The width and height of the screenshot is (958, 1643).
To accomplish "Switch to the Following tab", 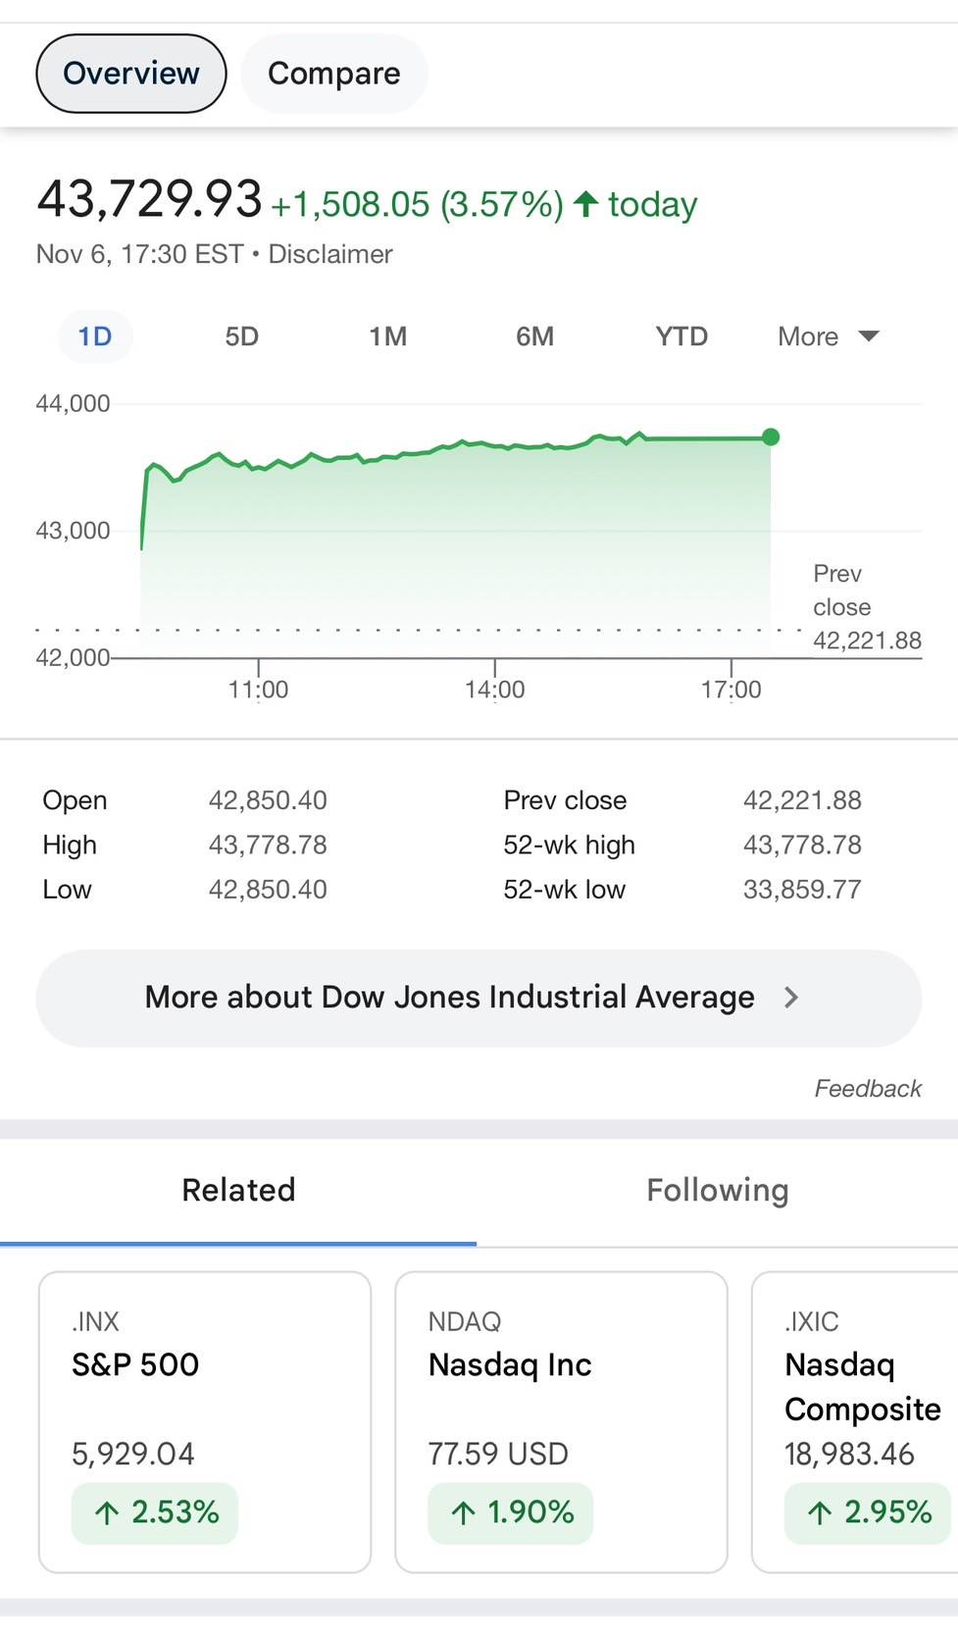I will point(717,1190).
